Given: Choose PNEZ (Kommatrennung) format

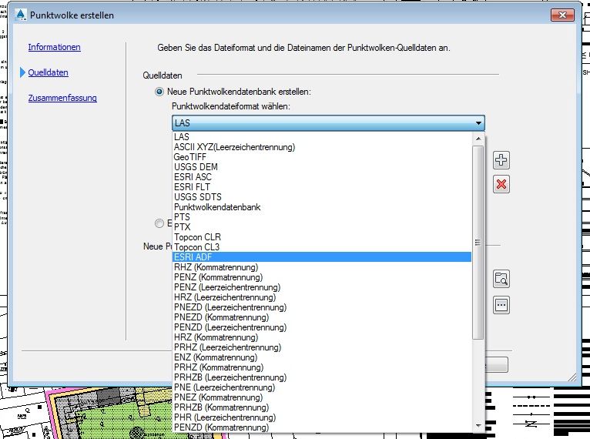Looking at the screenshot, I should coord(322,397).
